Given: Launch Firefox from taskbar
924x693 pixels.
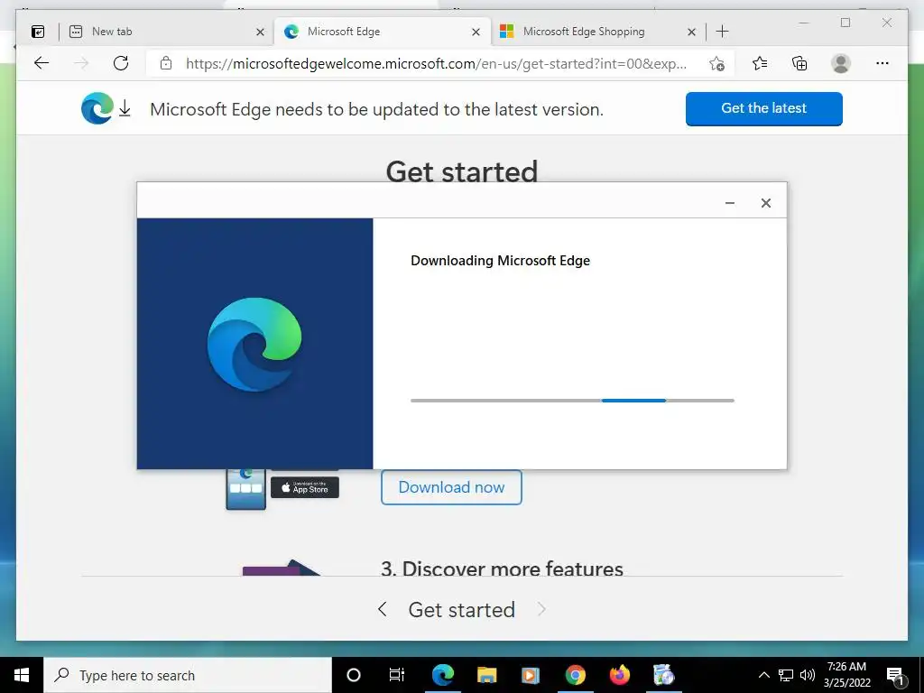Looking at the screenshot, I should pos(619,675).
